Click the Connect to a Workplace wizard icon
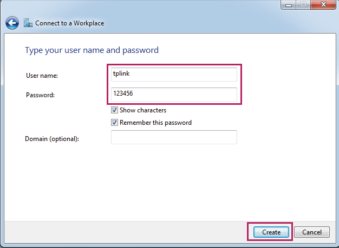Screen dimensions: 339x248 pos(29,23)
